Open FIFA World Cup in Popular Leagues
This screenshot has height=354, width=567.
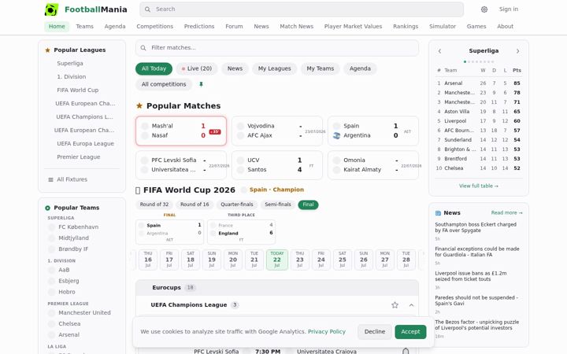(x=78, y=90)
